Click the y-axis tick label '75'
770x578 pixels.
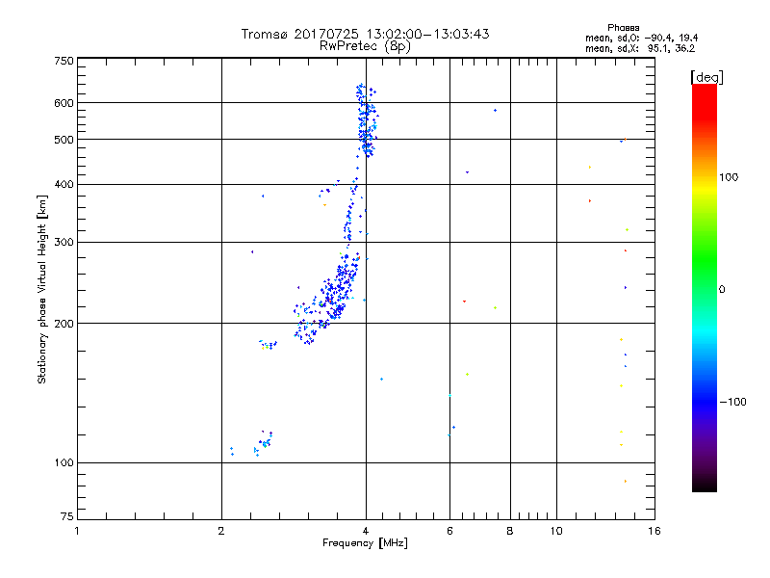(67, 516)
